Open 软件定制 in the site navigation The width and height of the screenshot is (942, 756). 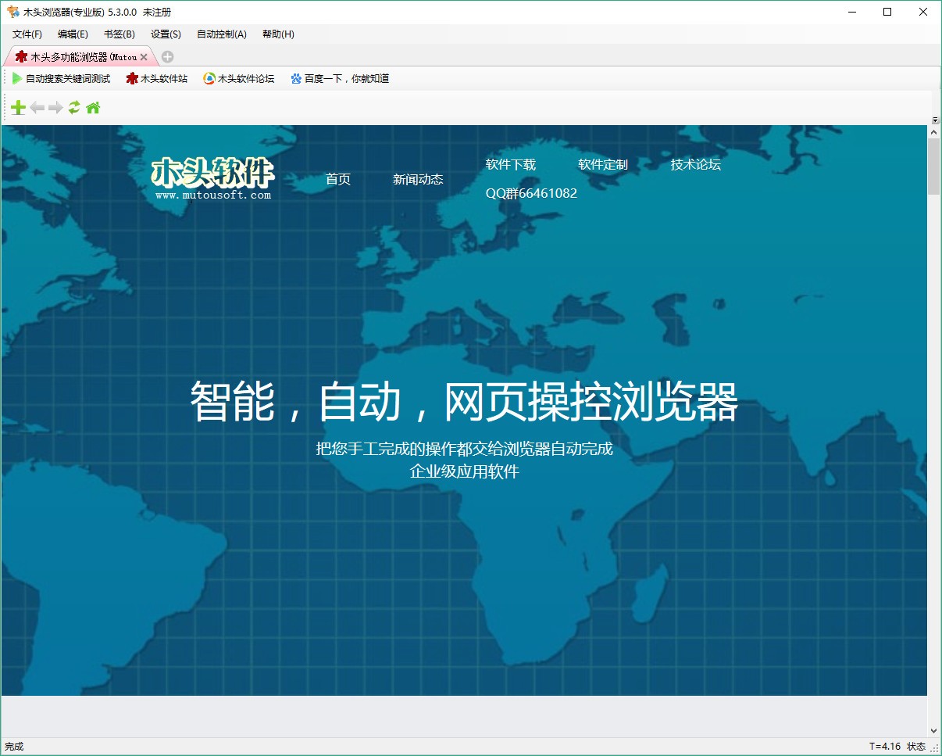(603, 164)
